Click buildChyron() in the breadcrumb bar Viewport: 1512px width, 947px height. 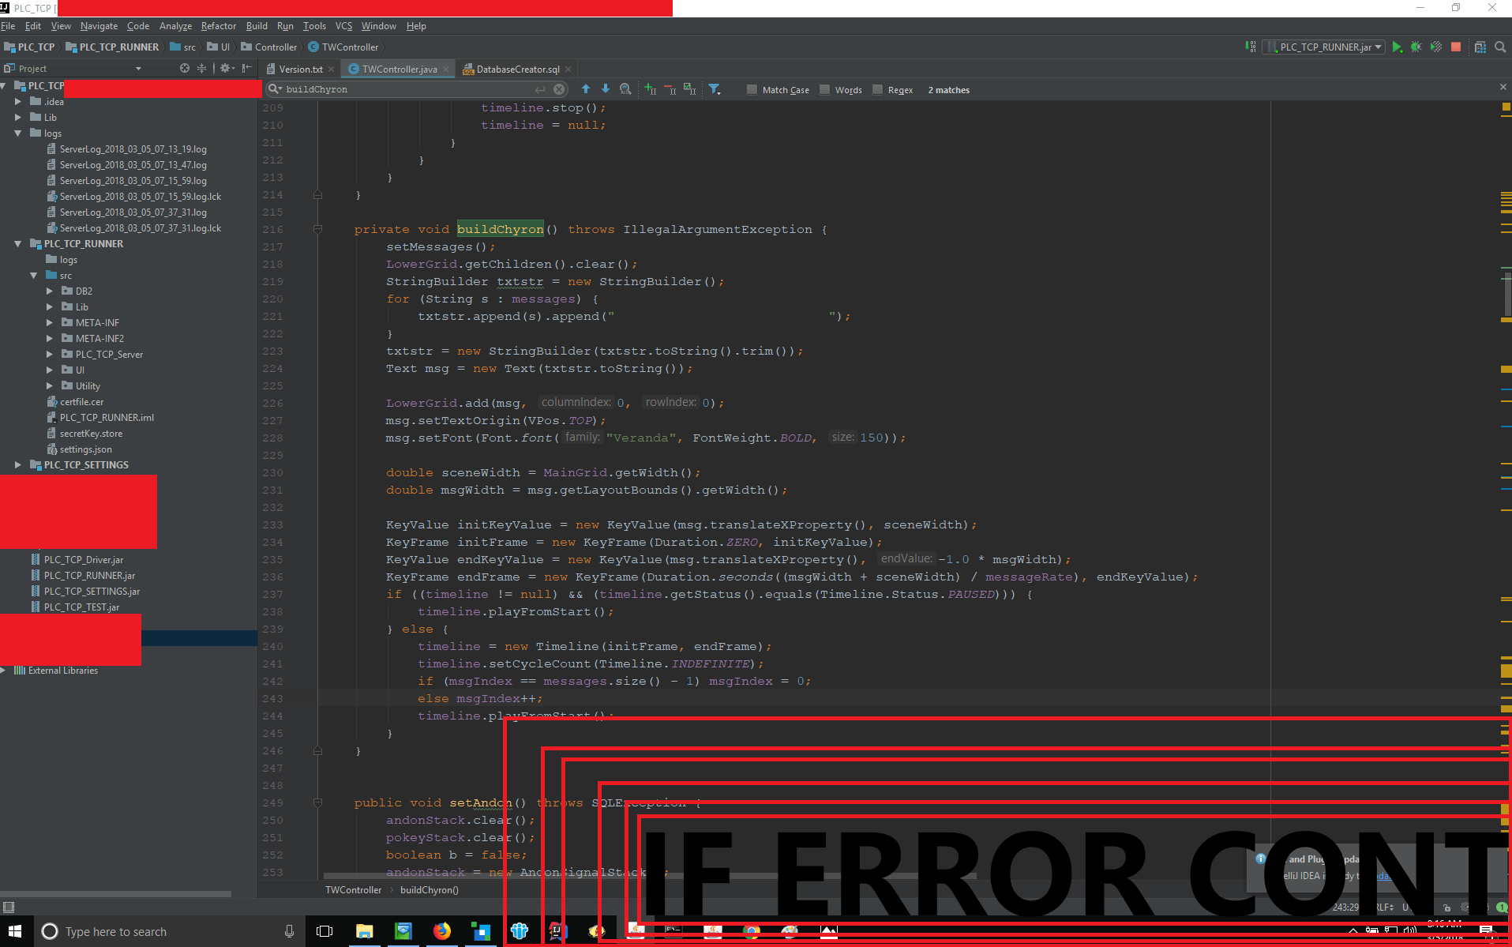(x=430, y=889)
